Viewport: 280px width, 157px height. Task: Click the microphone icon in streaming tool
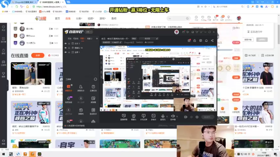coord(163,116)
